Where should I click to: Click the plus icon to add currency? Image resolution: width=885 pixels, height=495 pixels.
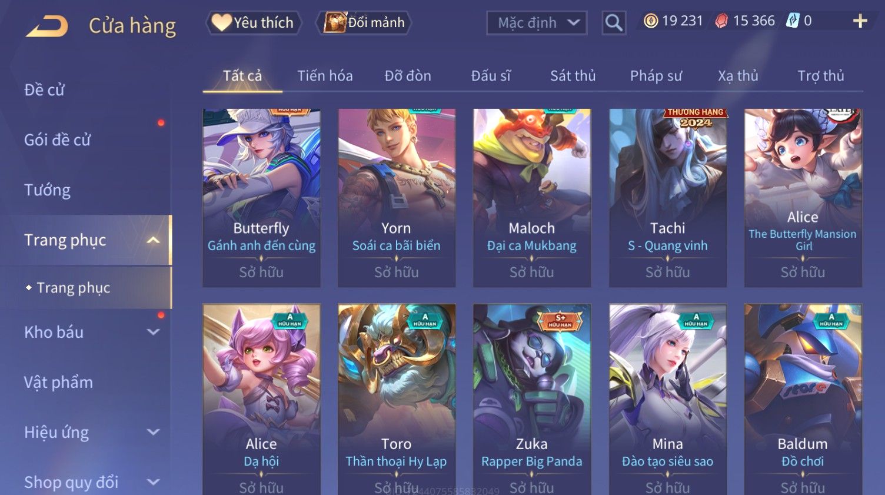coord(860,21)
